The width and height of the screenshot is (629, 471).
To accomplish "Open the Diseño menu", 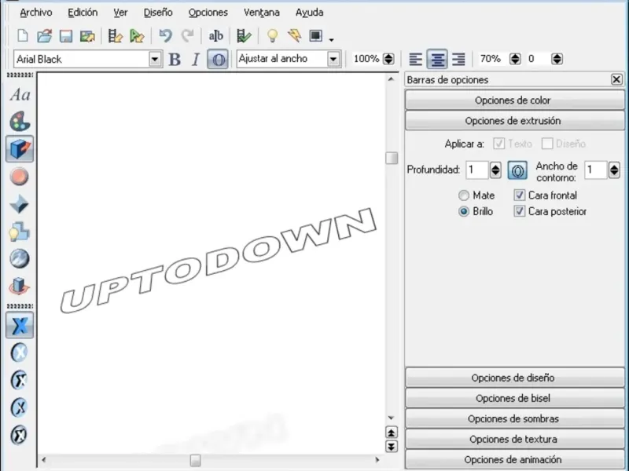I will 158,13.
